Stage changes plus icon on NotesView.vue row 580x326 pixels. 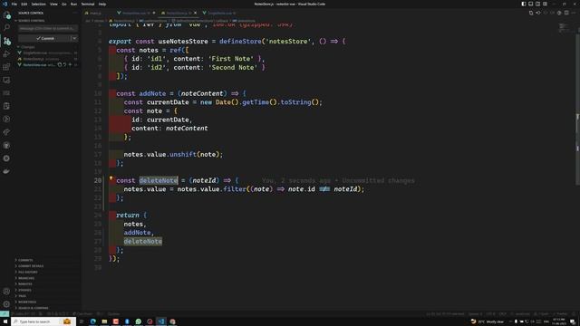70,64
